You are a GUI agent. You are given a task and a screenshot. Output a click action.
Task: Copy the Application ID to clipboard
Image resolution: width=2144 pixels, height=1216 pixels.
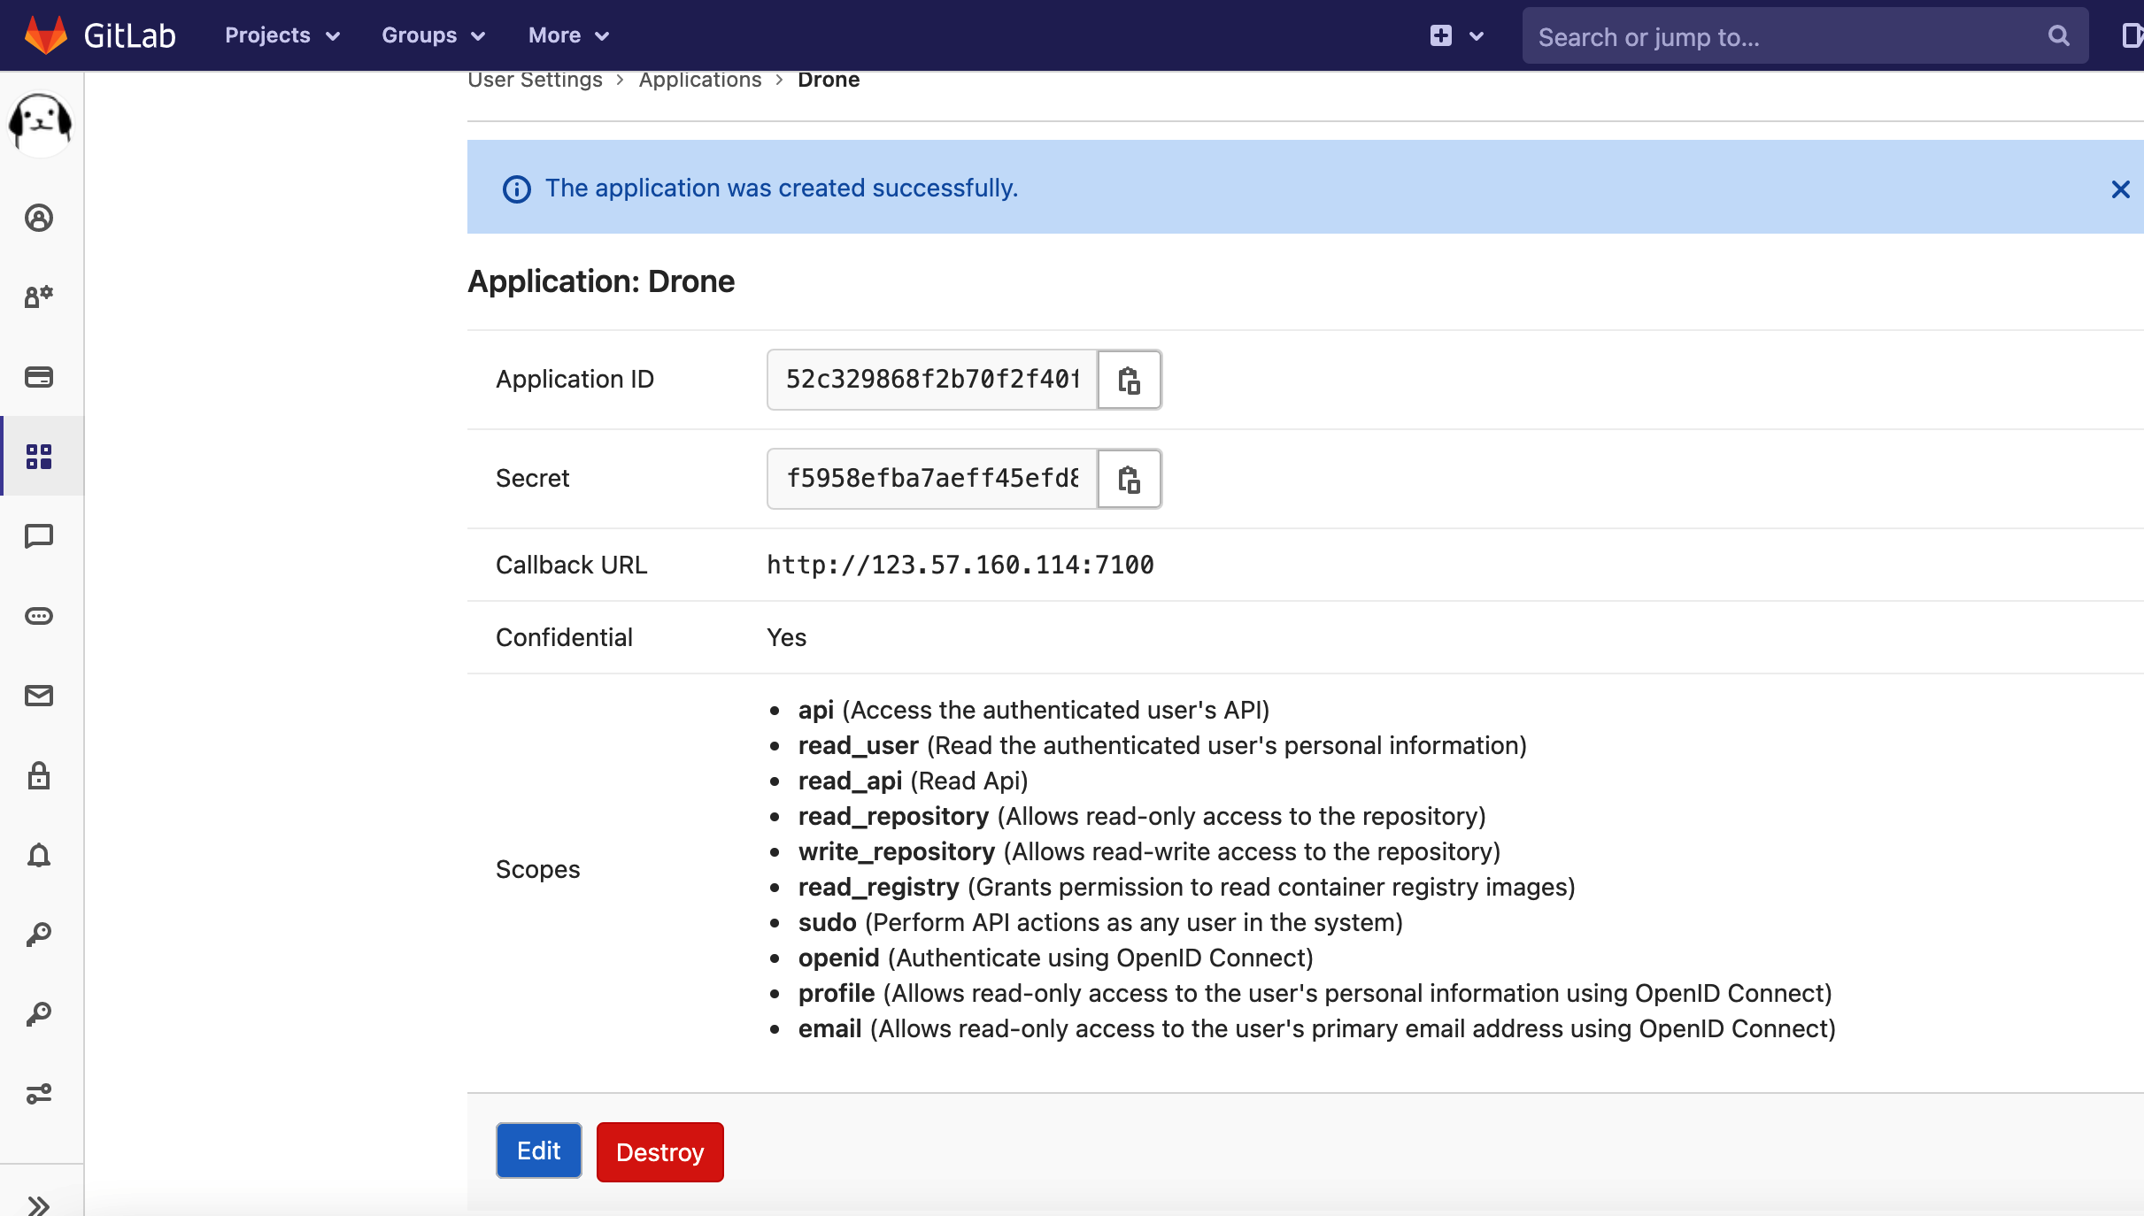pyautogui.click(x=1129, y=380)
